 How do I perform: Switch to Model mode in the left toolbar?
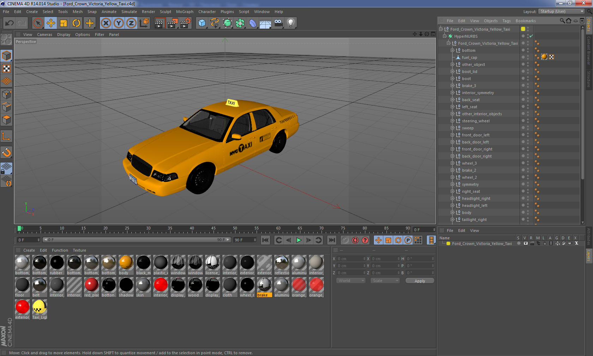pos(7,56)
